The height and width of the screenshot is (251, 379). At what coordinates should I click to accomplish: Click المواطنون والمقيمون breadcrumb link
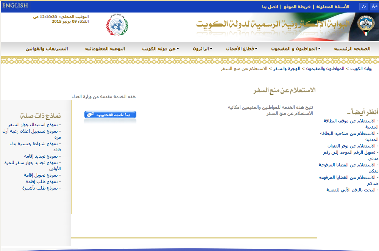(x=325, y=69)
